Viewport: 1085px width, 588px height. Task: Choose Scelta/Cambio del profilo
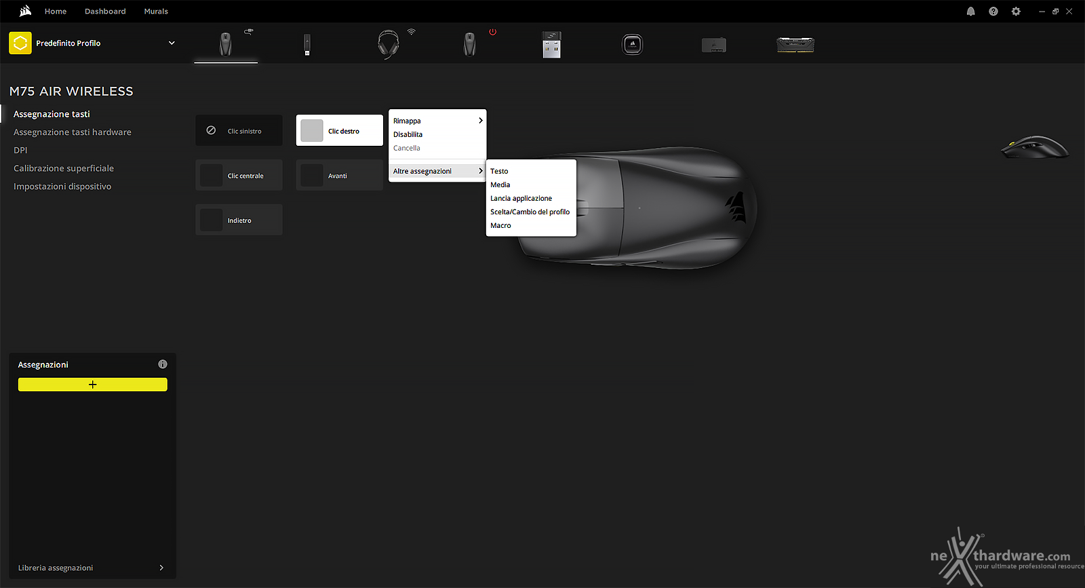click(531, 212)
